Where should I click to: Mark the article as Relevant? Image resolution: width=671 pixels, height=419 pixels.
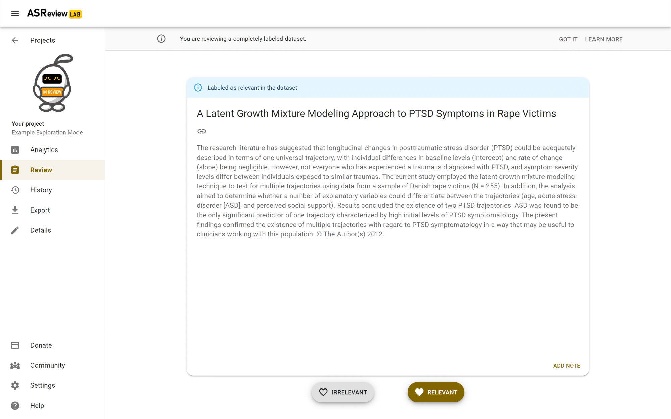pos(435,392)
